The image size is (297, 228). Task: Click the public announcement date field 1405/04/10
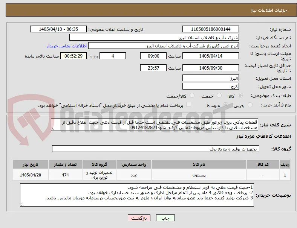pos(58,29)
